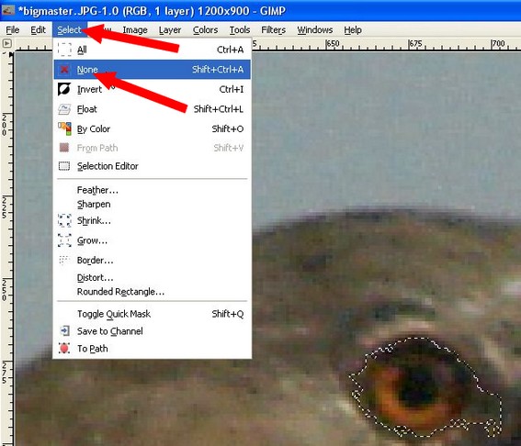Click the dashed-square All icon
Image resolution: width=521 pixels, height=446 pixels.
(64, 50)
